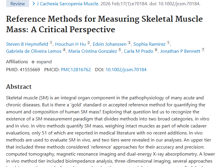223x167 pixels.
Task: Click the plus icon beside expand
Action: 33,62
